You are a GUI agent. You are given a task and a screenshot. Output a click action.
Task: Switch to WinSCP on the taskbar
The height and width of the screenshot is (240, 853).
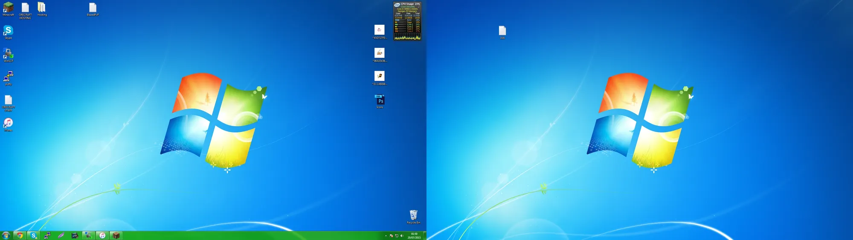point(89,235)
